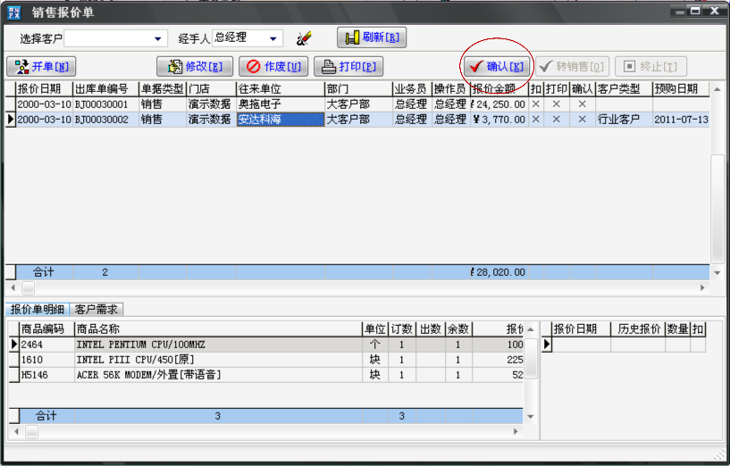The image size is (730, 466).
Task: Click upper grid horizontal scroll right arrow
Action: tap(702, 287)
